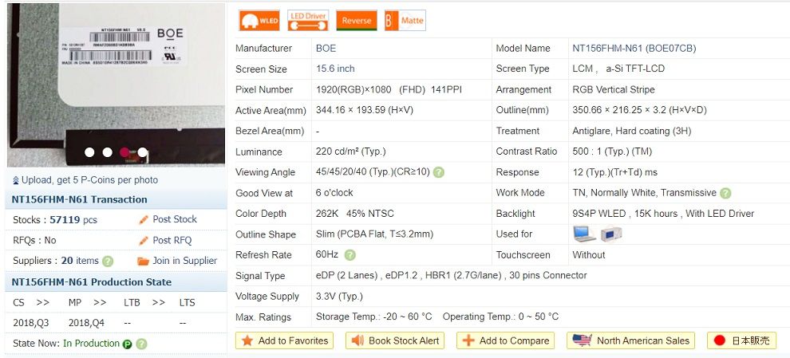Open the BOE manufacturer link
Screen dimensions: 790x358
(326, 49)
